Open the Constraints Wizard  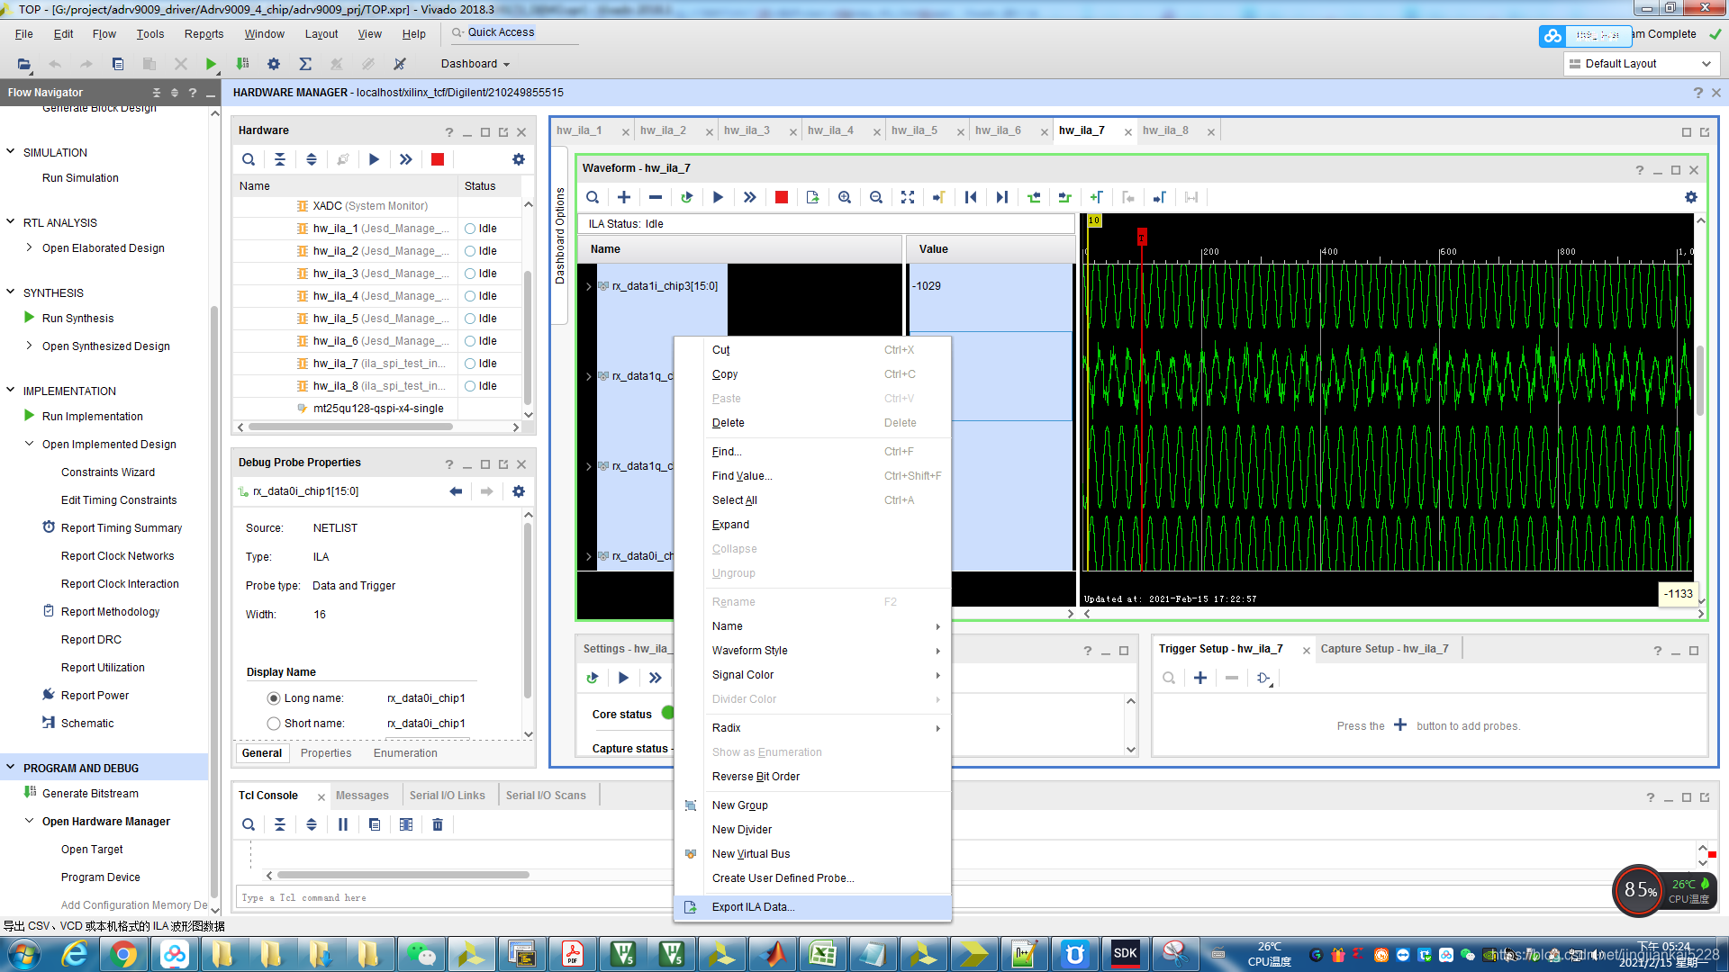tap(108, 472)
